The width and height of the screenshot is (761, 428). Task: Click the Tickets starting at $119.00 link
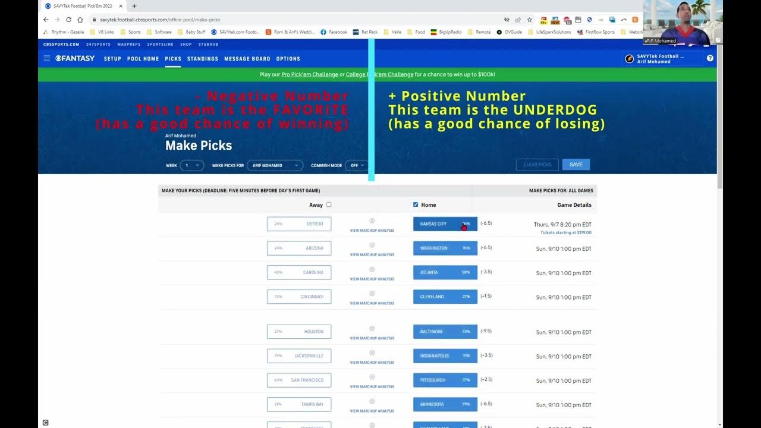point(566,232)
